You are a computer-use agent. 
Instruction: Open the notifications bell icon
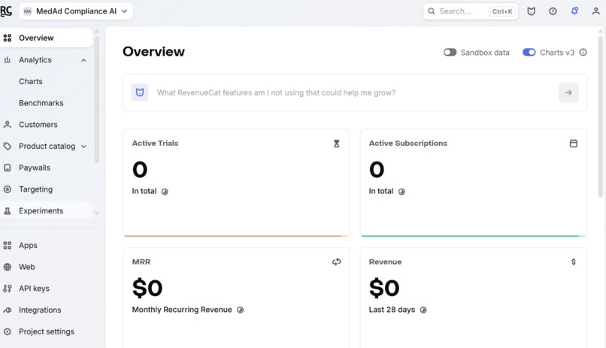pyautogui.click(x=574, y=11)
